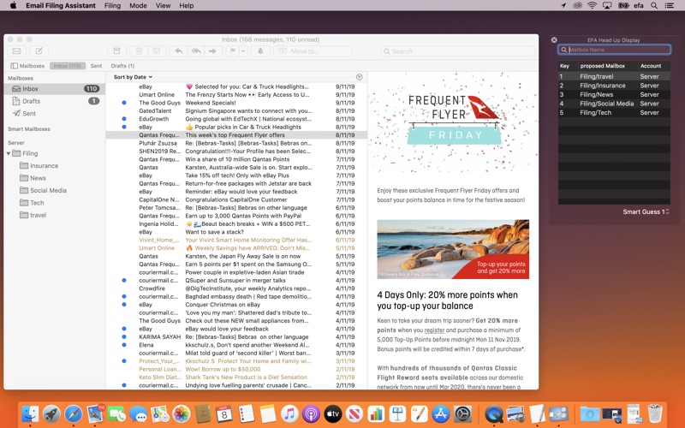Viewport: 685px width, 428px height.
Task: Click the Get Mail envelope toolbar icon
Action: pyautogui.click(x=16, y=51)
